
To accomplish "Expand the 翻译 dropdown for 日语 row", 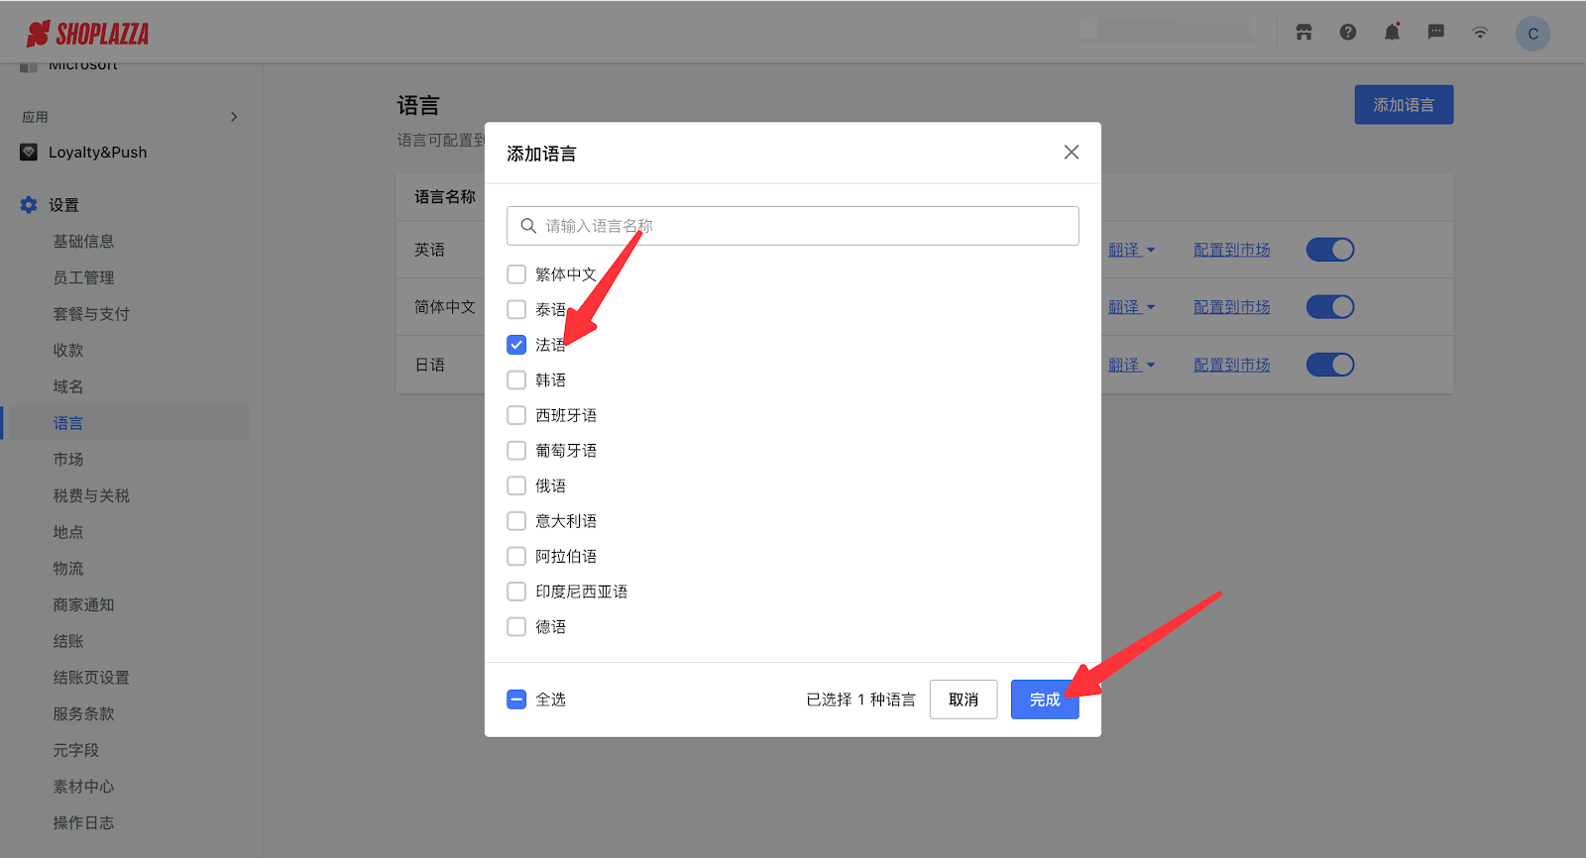I will [x=1131, y=365].
